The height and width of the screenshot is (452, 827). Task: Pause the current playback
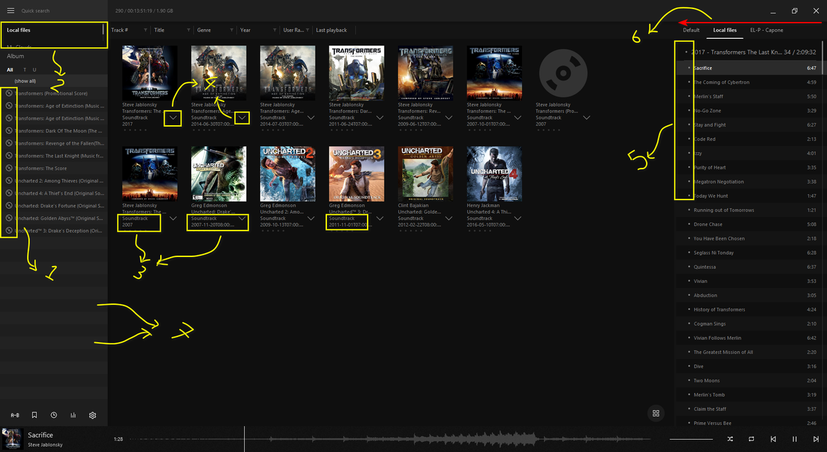coord(795,439)
